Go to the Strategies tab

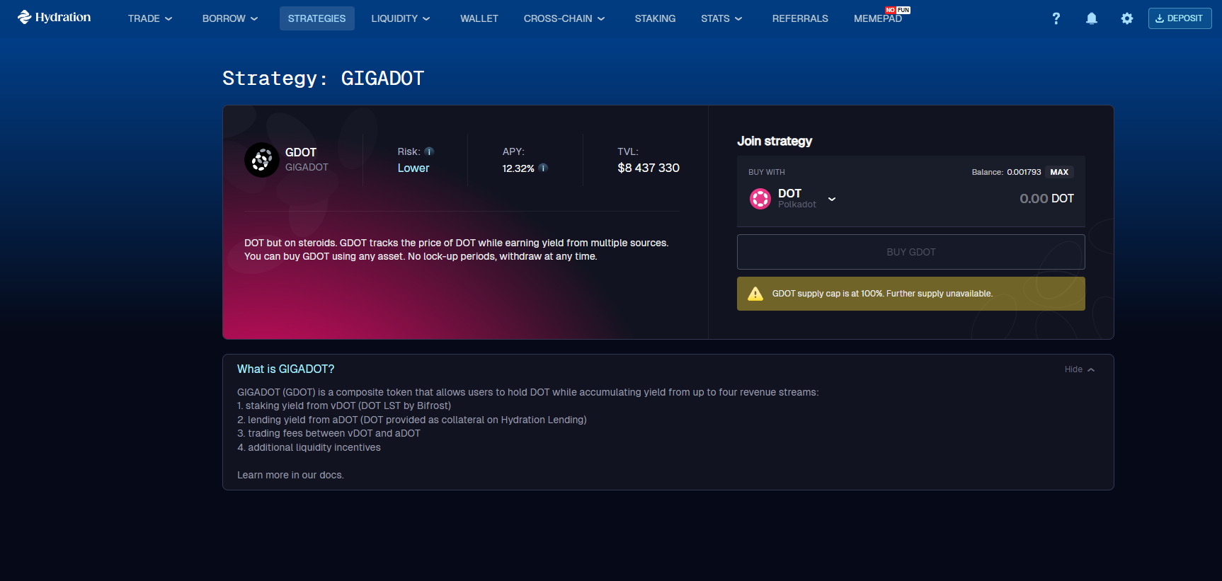(x=317, y=18)
